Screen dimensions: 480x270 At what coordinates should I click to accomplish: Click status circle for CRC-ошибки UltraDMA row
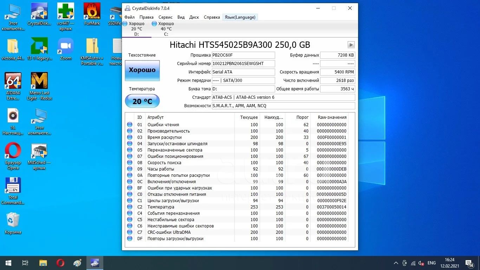pos(130,232)
